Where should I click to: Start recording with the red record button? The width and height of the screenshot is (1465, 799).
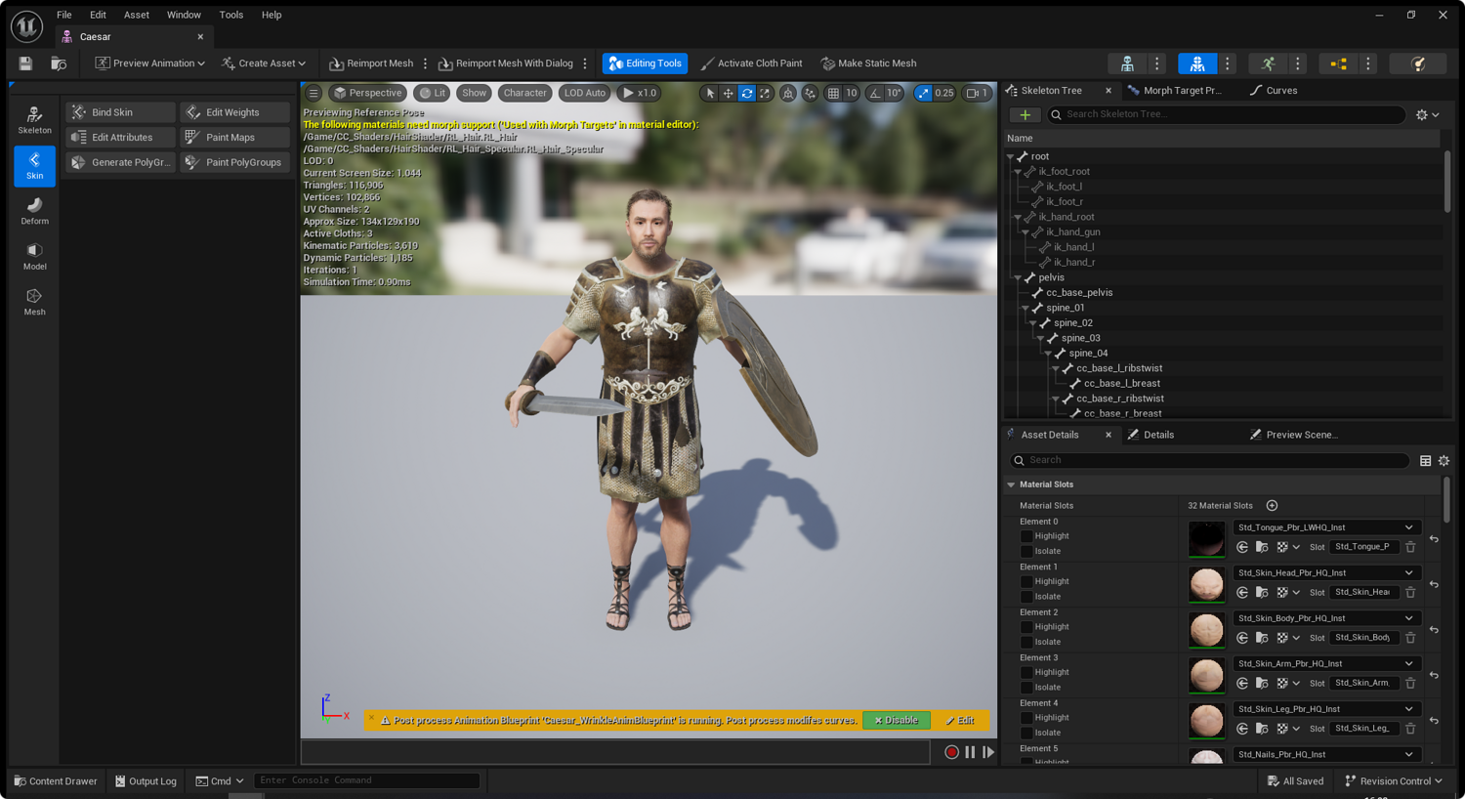tap(951, 752)
